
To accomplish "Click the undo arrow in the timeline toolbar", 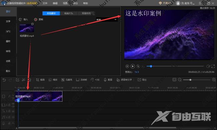I will click(4, 80).
